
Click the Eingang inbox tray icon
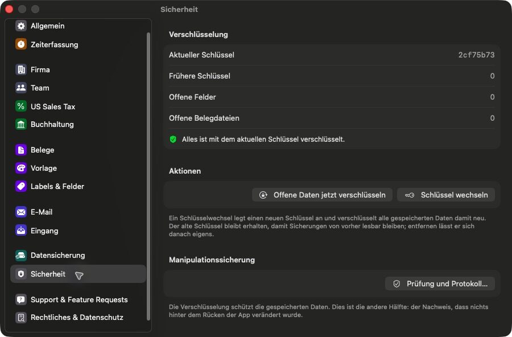pyautogui.click(x=21, y=231)
